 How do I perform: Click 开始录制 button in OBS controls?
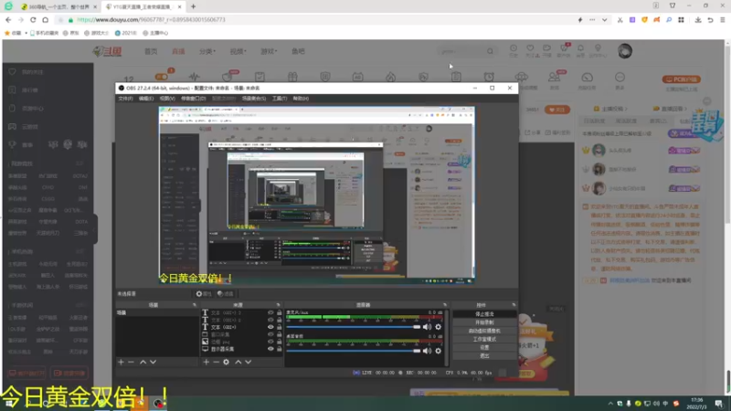pos(484,322)
